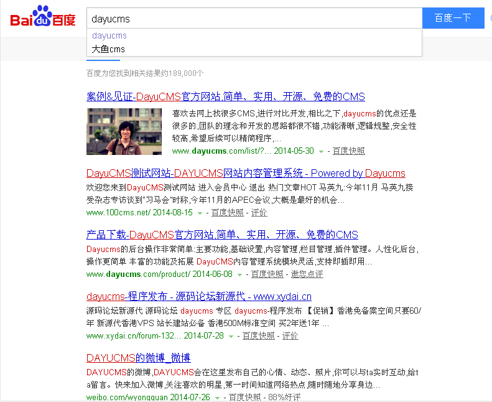Open 百度快照 for the weibo.com result

click(244, 397)
